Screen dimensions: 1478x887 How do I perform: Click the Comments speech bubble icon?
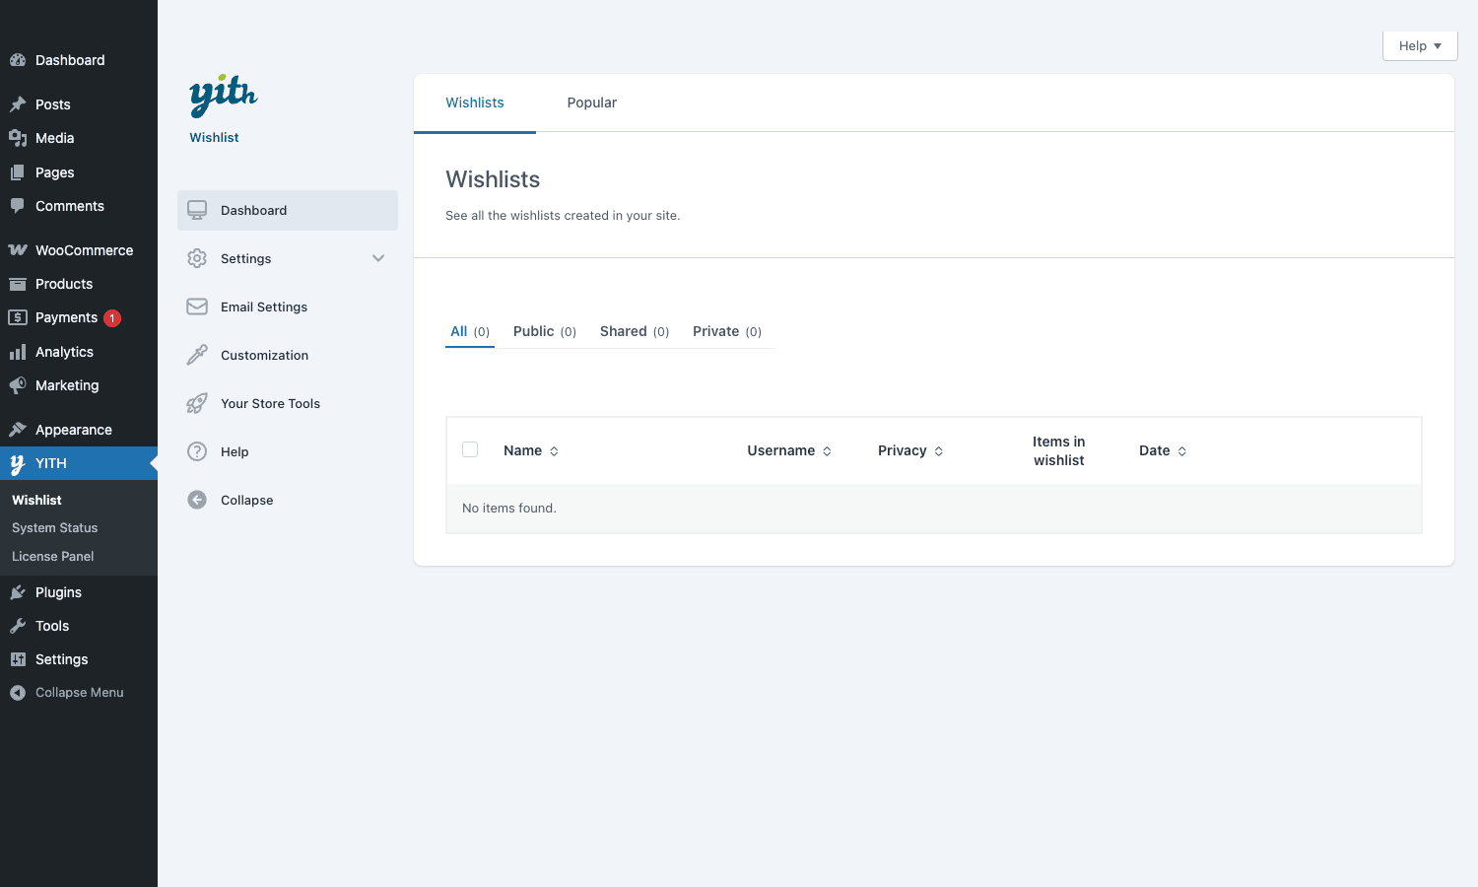tap(18, 206)
